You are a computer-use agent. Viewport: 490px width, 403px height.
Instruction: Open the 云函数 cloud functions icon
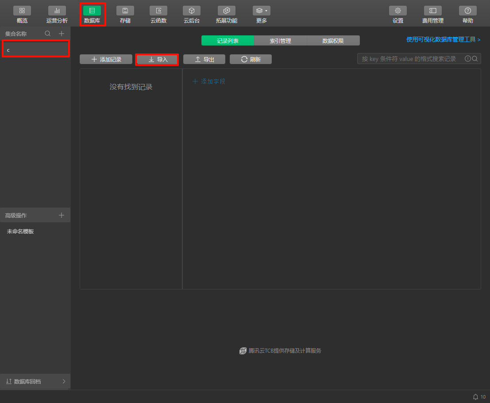(158, 11)
